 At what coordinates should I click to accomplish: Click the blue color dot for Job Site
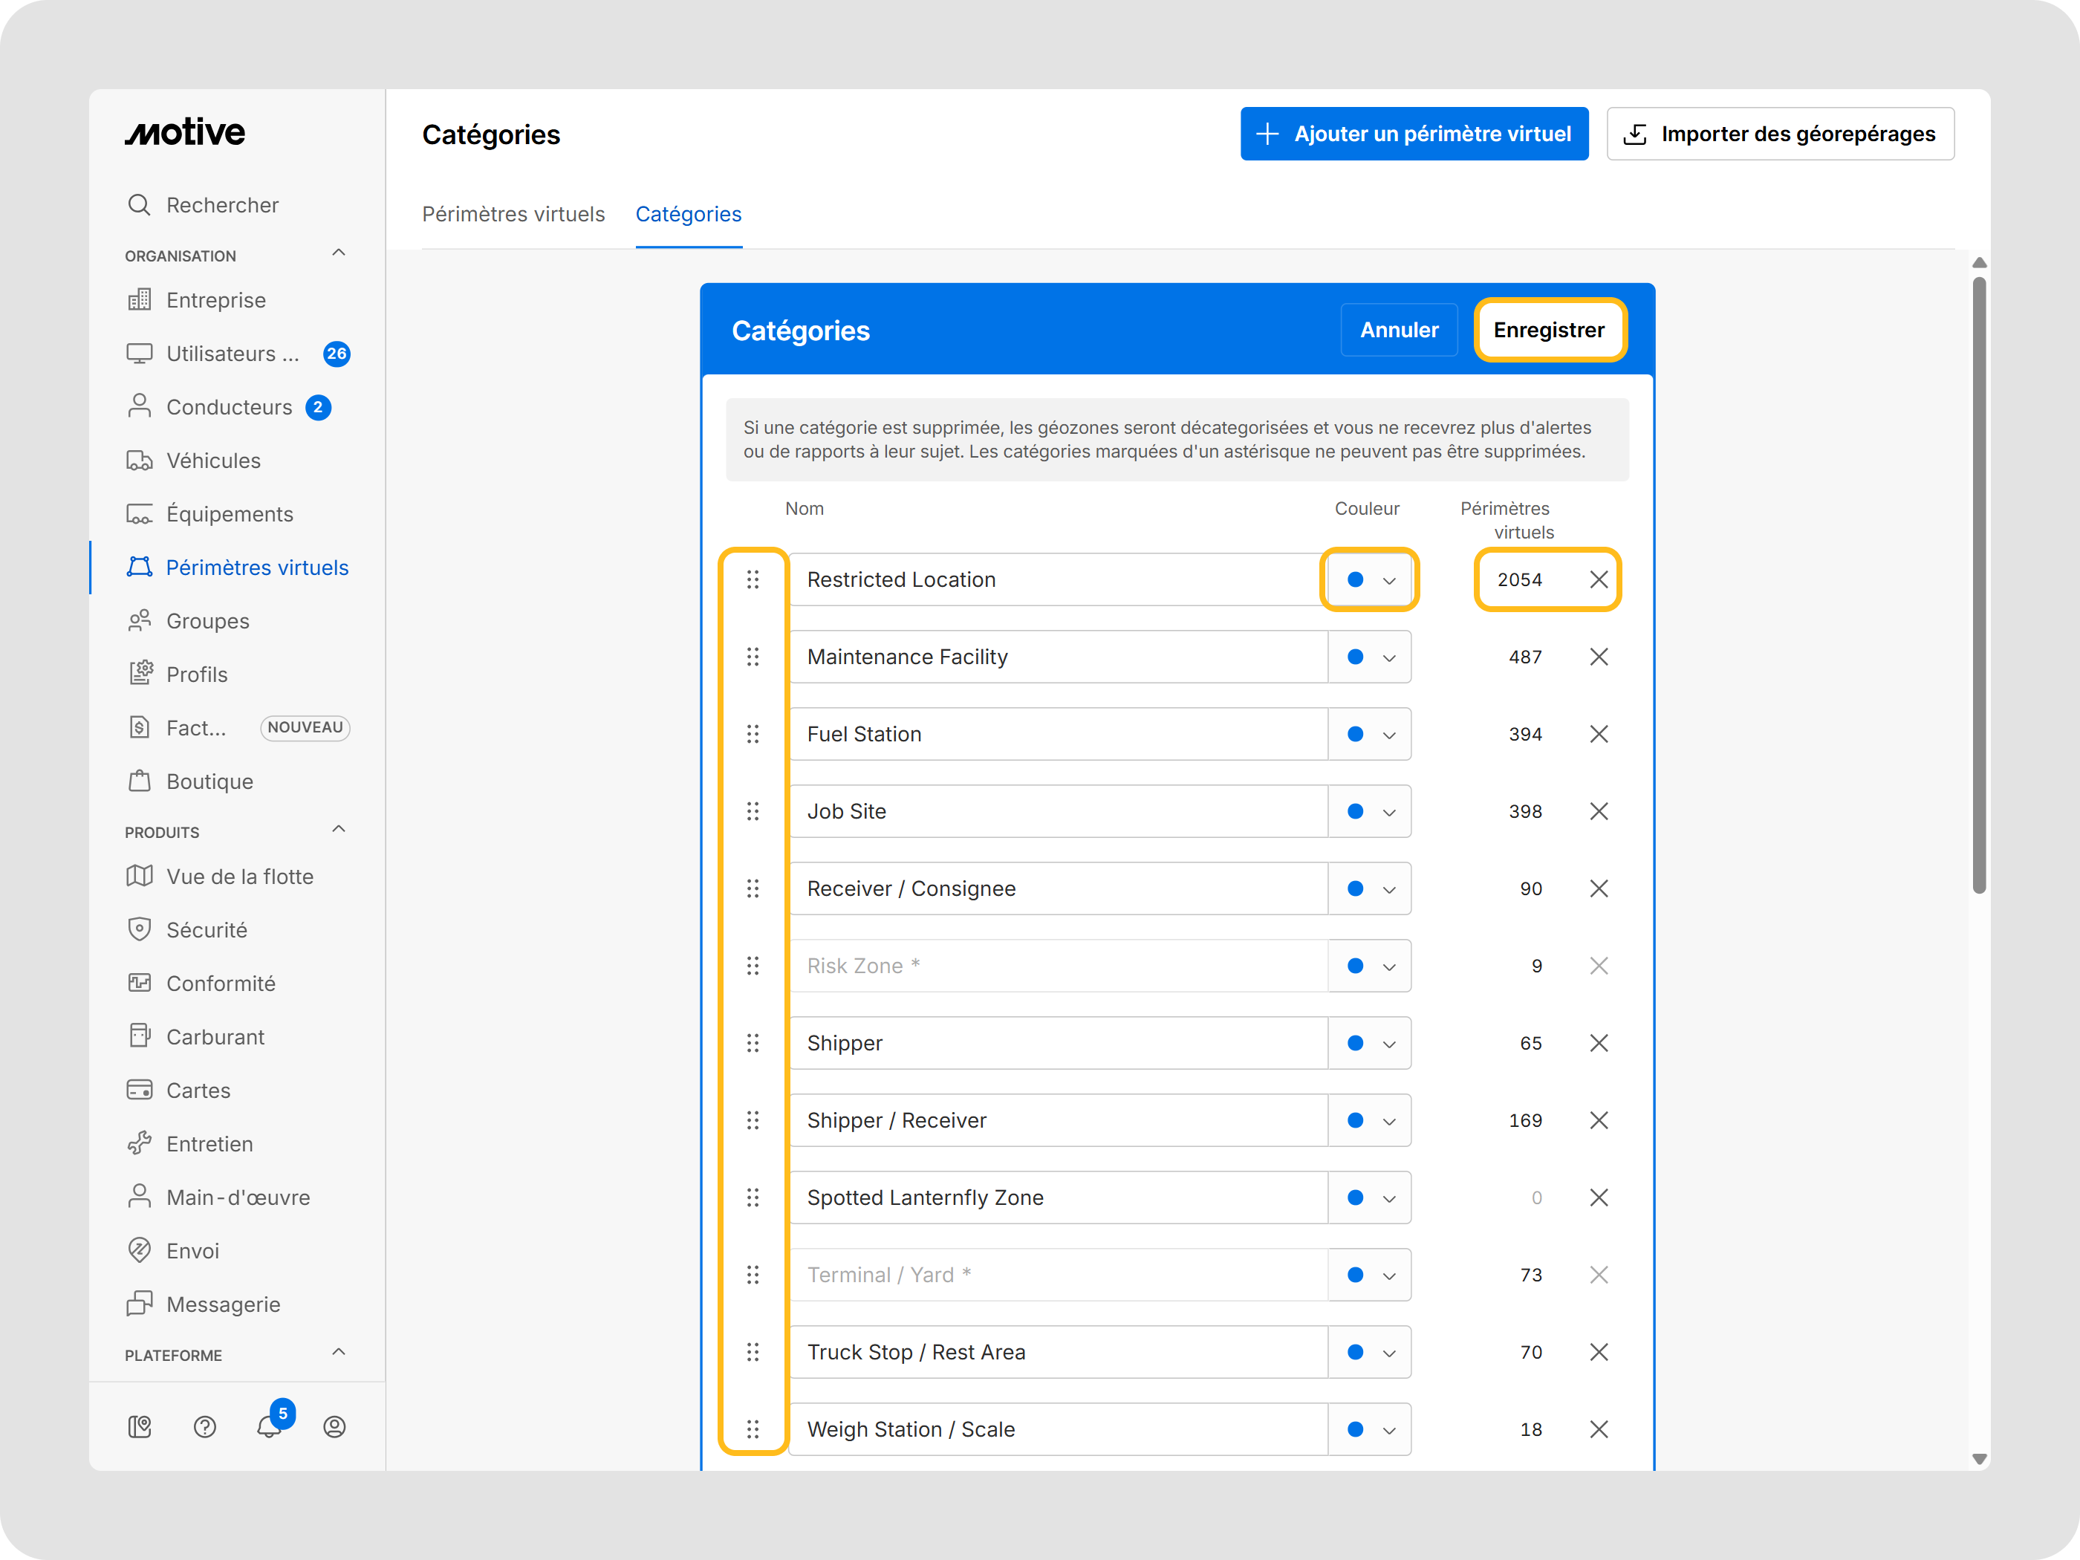pyautogui.click(x=1355, y=811)
